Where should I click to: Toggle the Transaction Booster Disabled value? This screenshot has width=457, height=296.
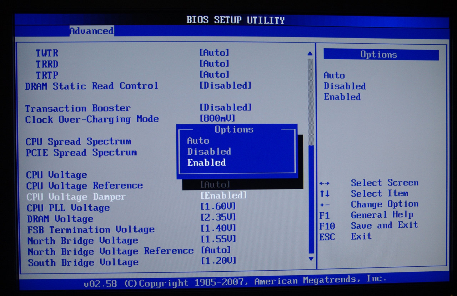point(225,108)
